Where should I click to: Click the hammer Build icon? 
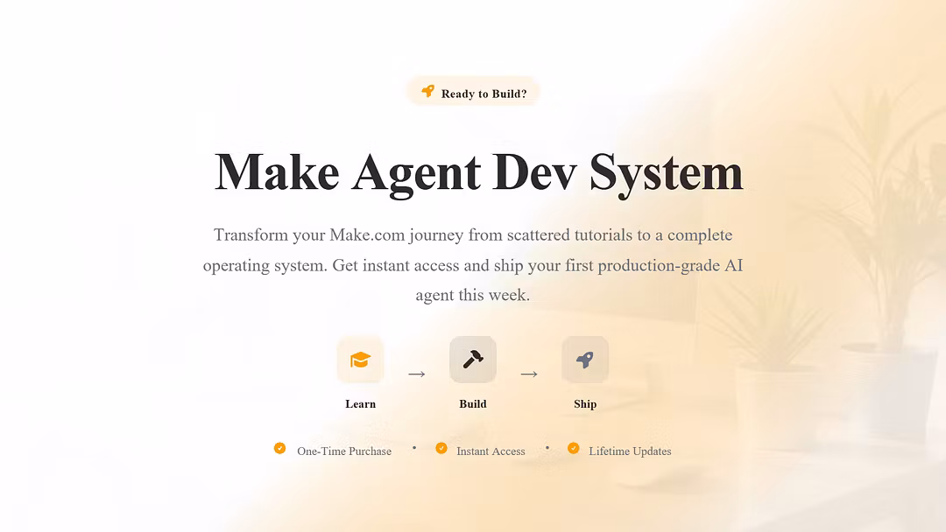coord(473,360)
